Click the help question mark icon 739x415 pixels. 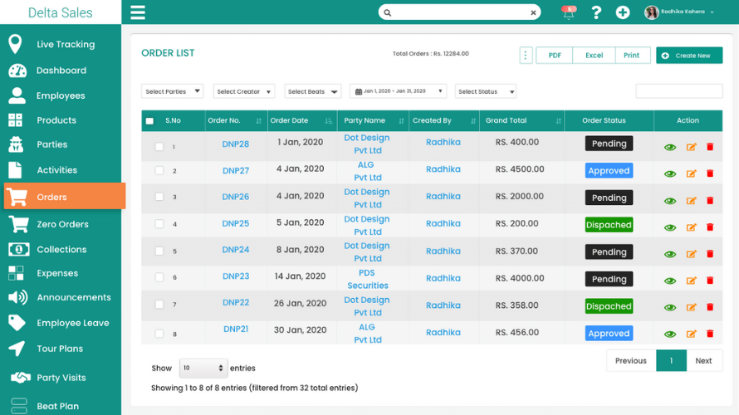[595, 12]
